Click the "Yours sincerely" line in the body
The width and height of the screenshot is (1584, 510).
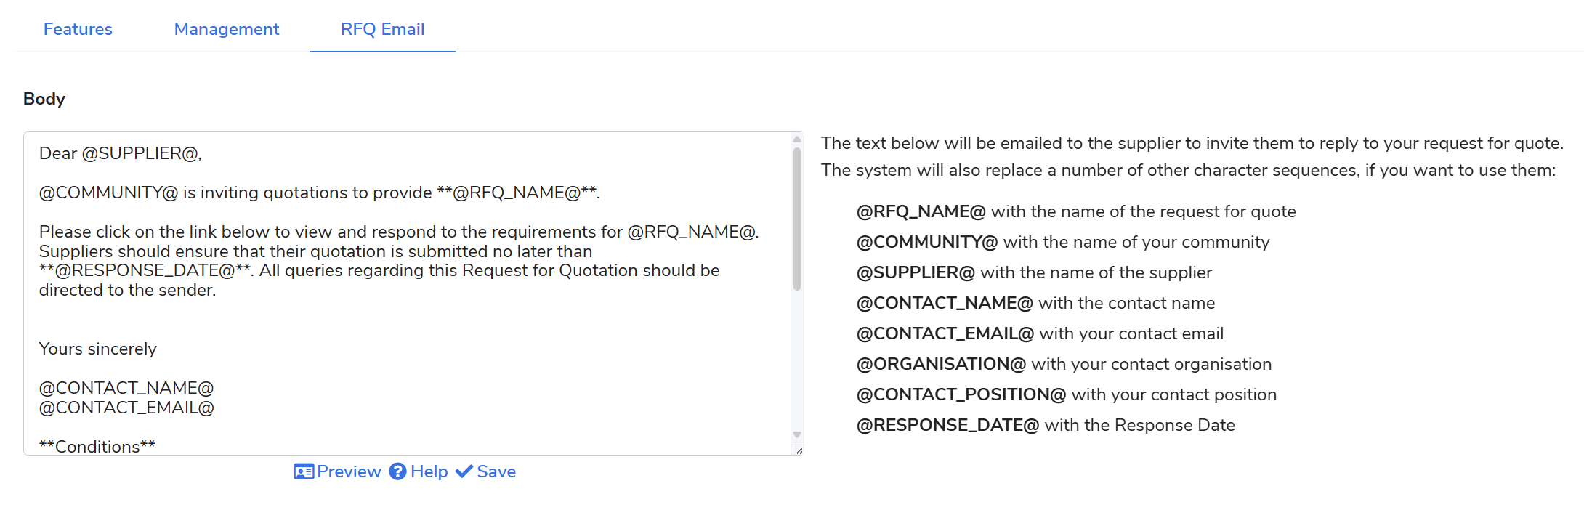98,349
